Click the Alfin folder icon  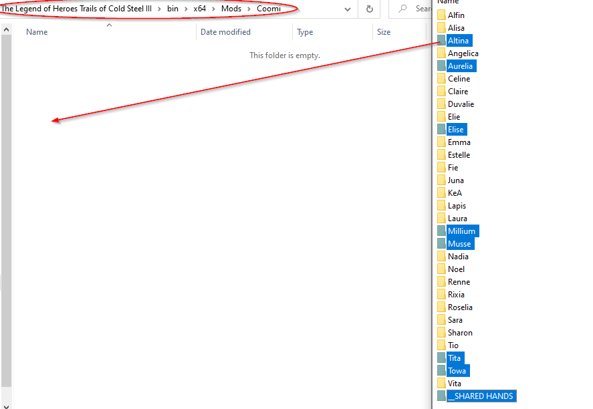pyautogui.click(x=441, y=15)
